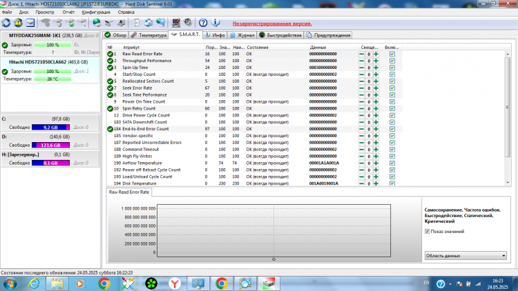Toggle enable checkbox for End-to-End Error Count

392,129
